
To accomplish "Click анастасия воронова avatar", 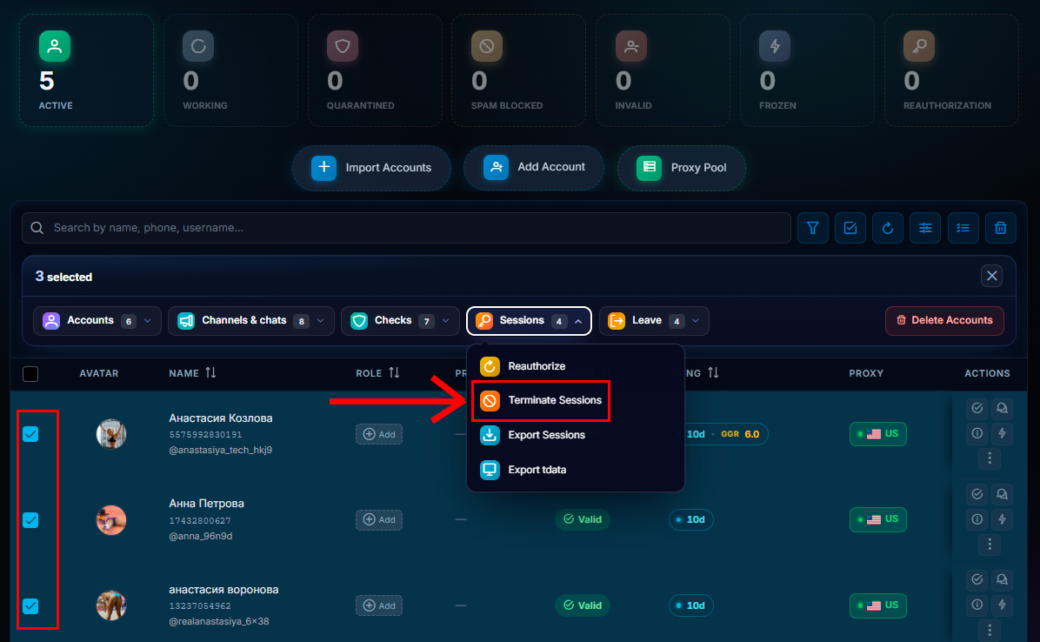I will coord(111,605).
